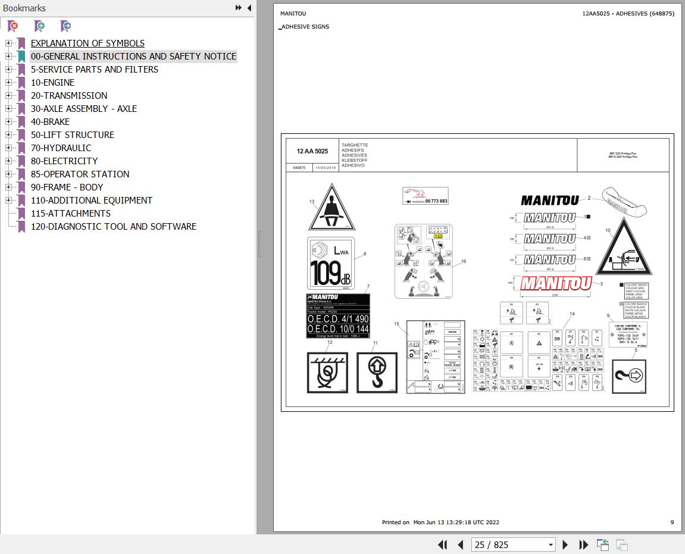Screen dimensions: 685x554
Task: Jump to the last page
Action: coord(583,545)
